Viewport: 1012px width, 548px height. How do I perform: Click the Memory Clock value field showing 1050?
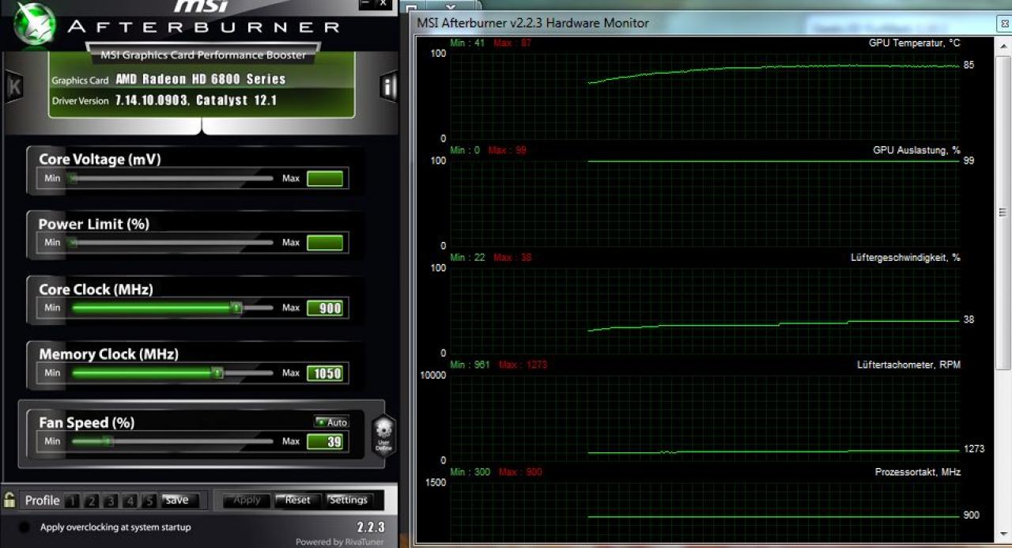[x=325, y=373]
